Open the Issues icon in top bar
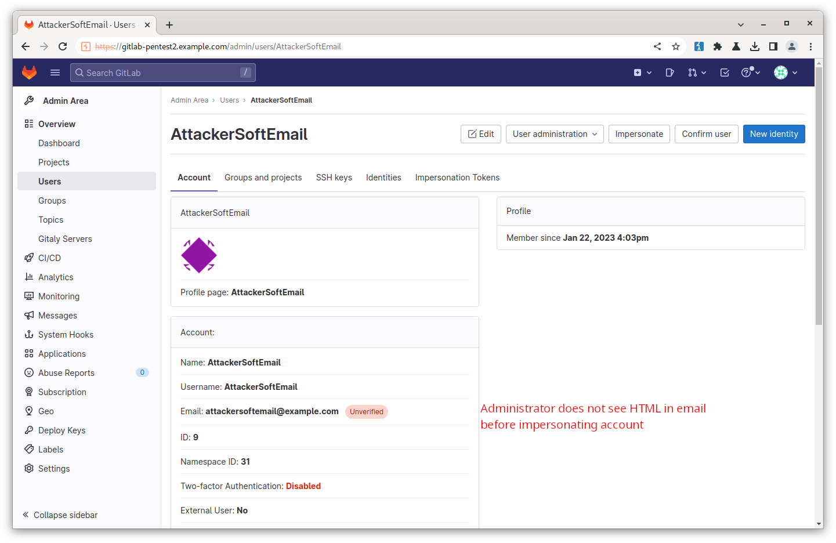The width and height of the screenshot is (836, 543). pyautogui.click(x=669, y=73)
